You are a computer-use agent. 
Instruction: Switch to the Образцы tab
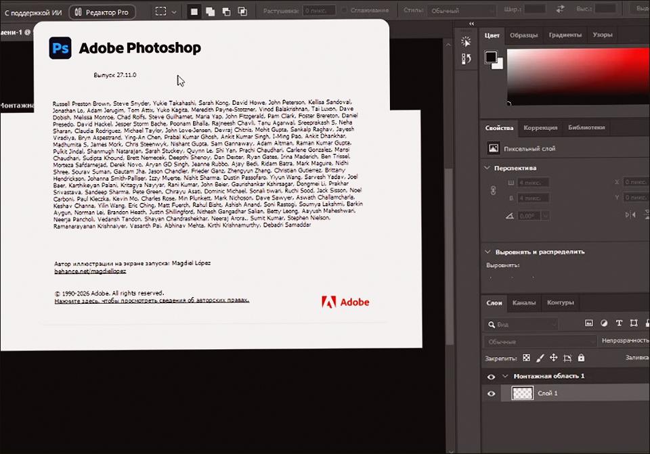tap(523, 36)
